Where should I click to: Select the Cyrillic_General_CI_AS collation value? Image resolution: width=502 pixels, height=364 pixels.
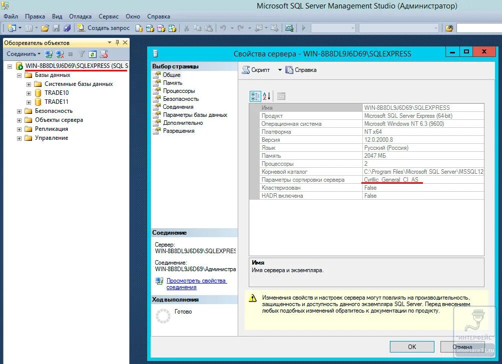coord(391,179)
